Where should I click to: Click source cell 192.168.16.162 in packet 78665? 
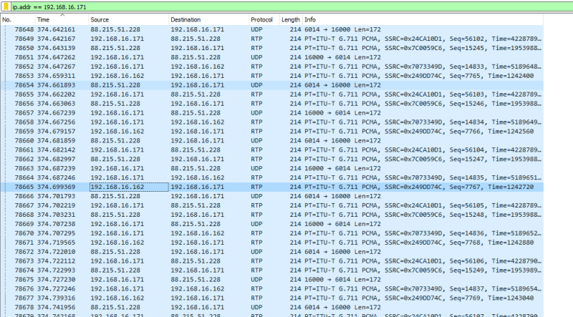pyautogui.click(x=129, y=187)
